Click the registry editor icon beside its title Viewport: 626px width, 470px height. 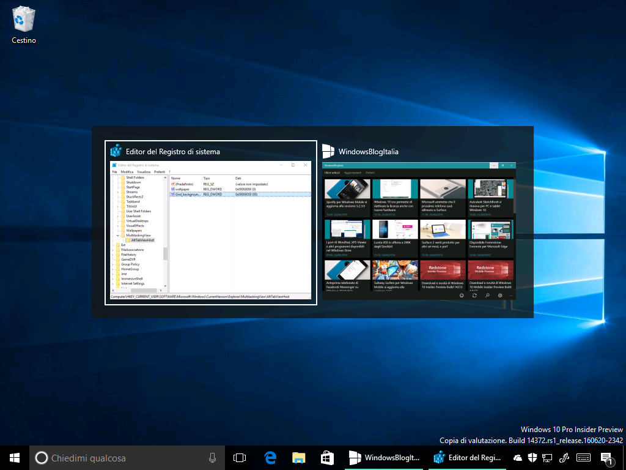coord(116,151)
